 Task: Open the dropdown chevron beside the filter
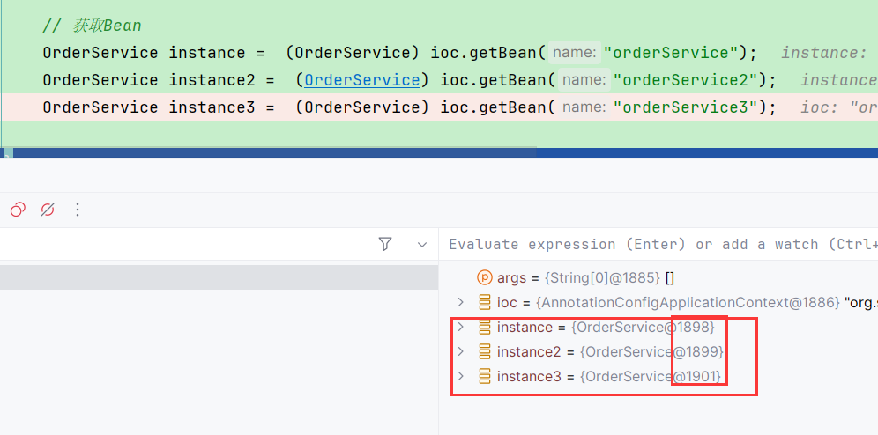(422, 244)
